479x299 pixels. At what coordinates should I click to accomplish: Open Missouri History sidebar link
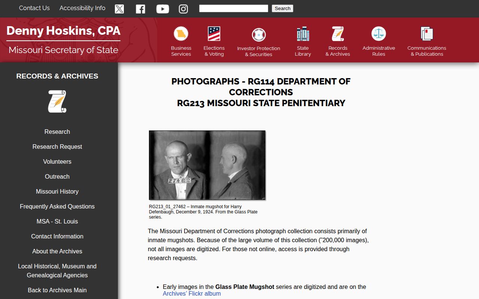pos(57,191)
